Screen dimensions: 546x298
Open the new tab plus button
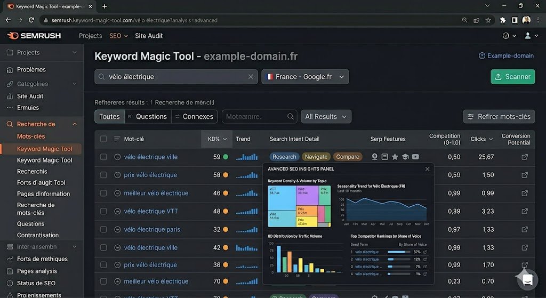(x=105, y=6)
